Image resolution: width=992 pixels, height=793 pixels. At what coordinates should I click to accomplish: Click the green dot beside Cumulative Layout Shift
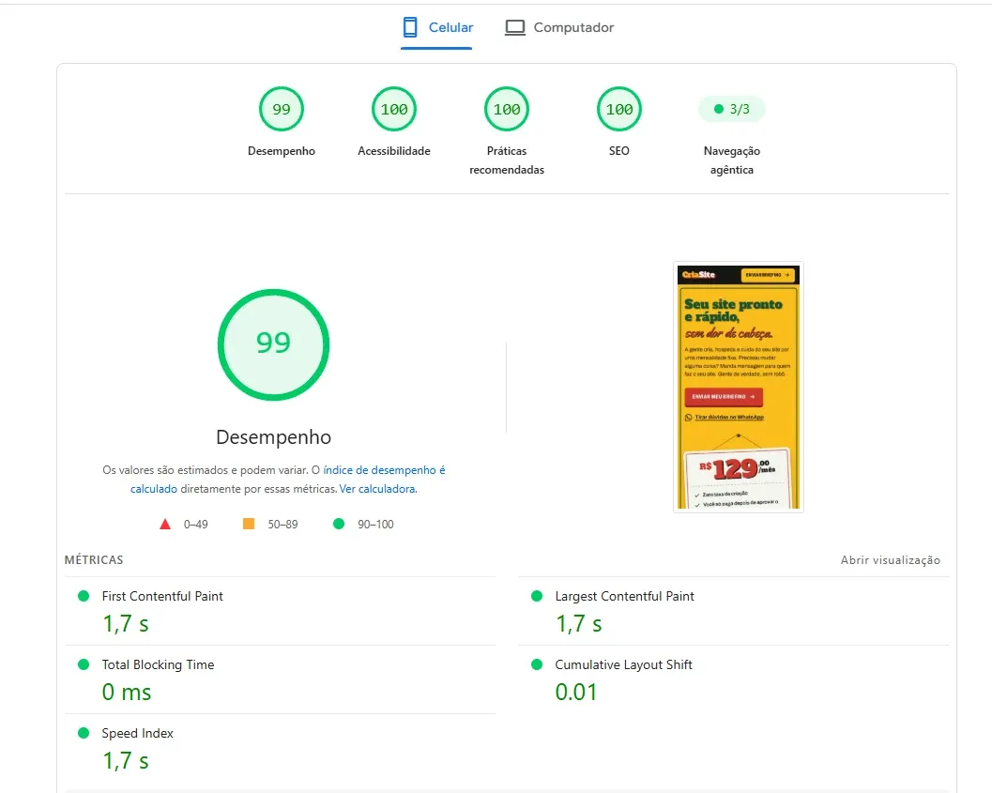[537, 664]
